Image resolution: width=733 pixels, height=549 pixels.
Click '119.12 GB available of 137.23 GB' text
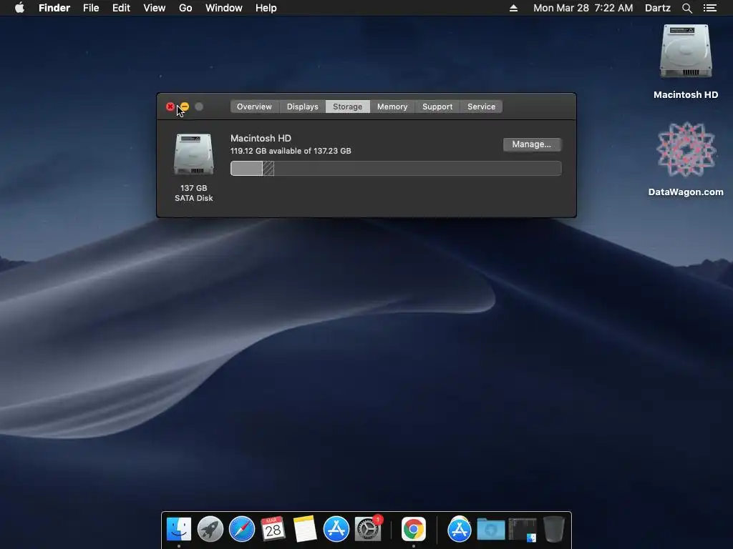(291, 151)
